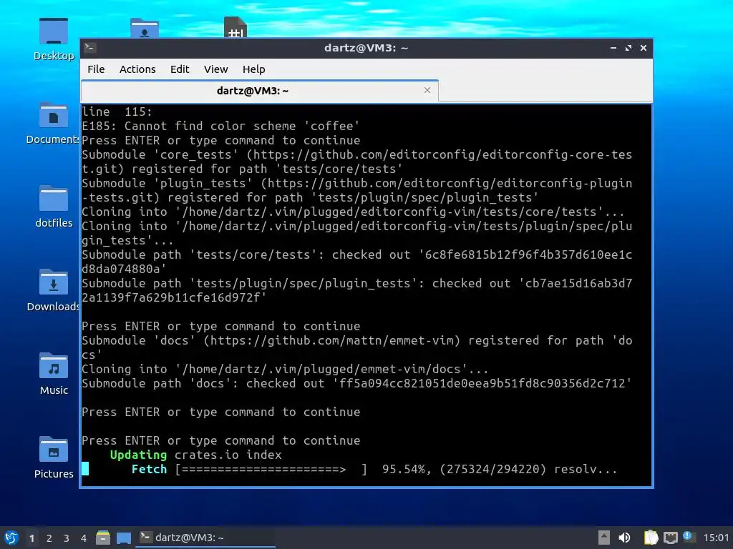Switch to workspace 4 in the pager
733x549 pixels.
(84, 538)
